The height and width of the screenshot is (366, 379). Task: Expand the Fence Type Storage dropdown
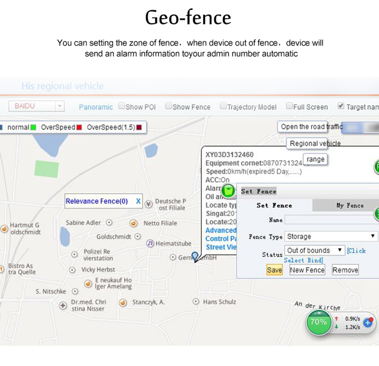point(331,236)
